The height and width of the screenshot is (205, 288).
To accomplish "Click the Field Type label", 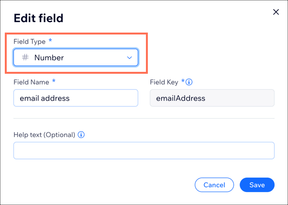I will tap(29, 42).
